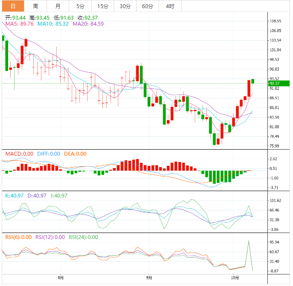Click the 9月 marker on time axis

point(148,277)
